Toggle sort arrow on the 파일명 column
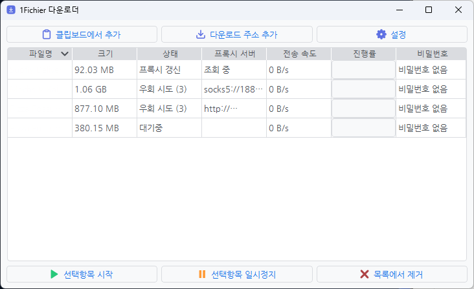 click(x=65, y=54)
